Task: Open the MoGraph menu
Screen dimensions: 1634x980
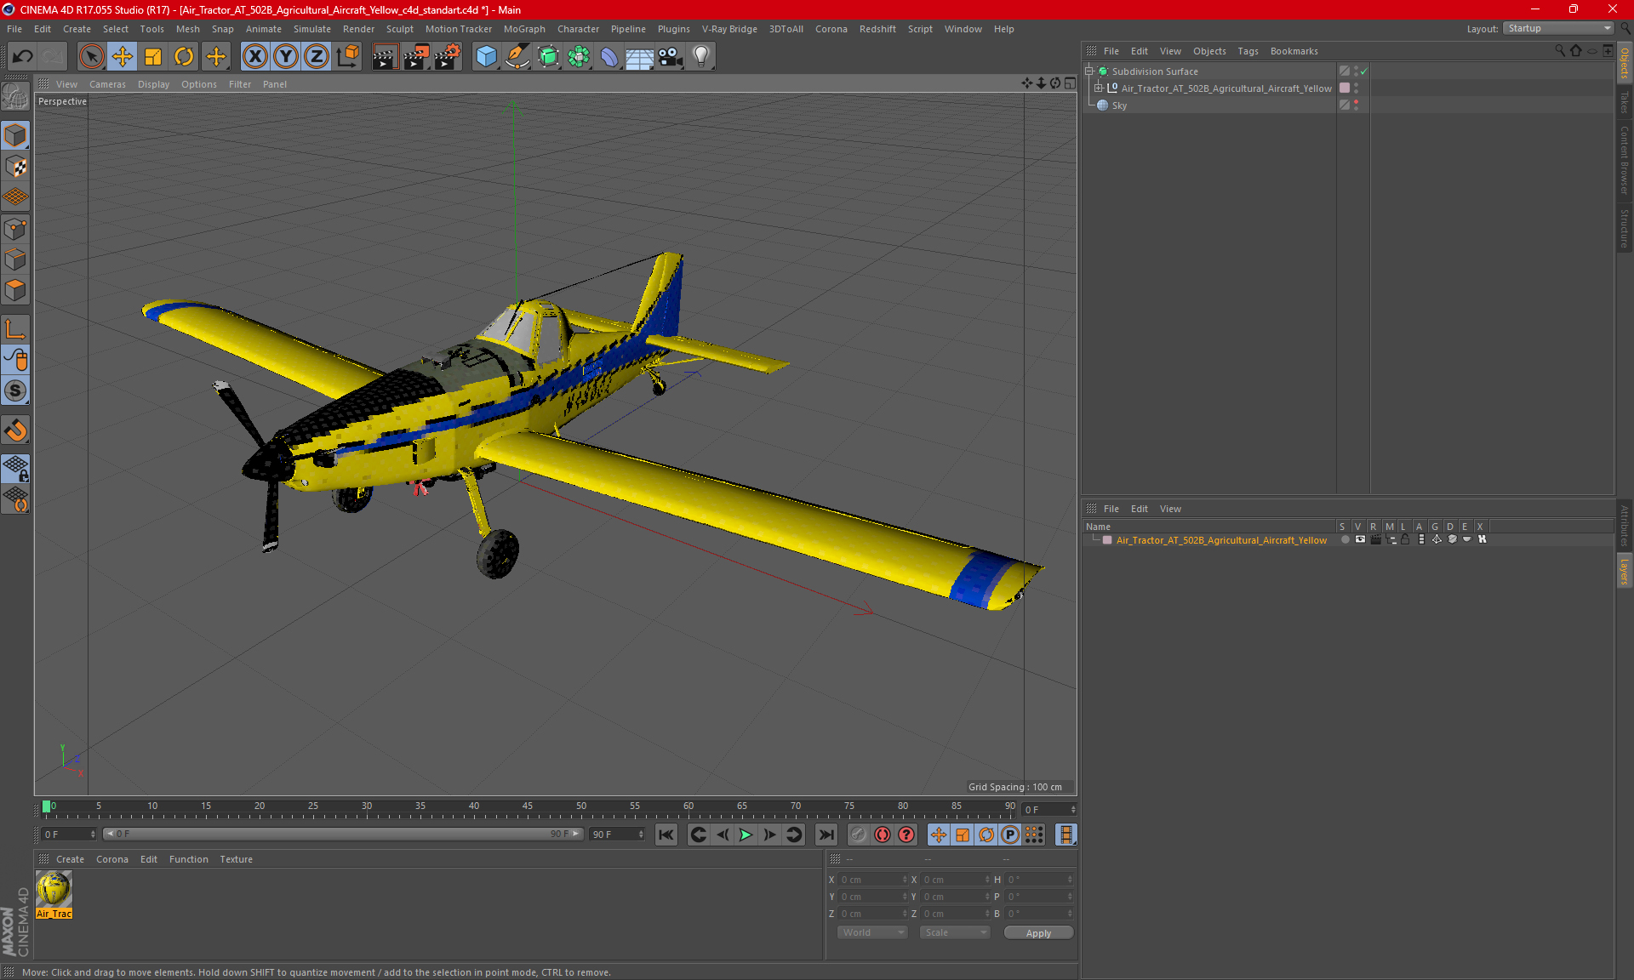Action: pos(523,29)
